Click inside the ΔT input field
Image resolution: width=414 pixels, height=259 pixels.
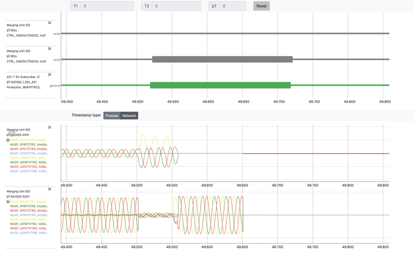(x=232, y=6)
